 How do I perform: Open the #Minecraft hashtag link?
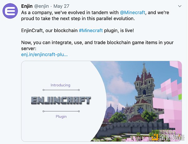(x=91, y=30)
